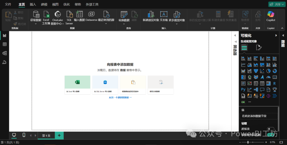Select the clustered column chart visual

pos(262,58)
